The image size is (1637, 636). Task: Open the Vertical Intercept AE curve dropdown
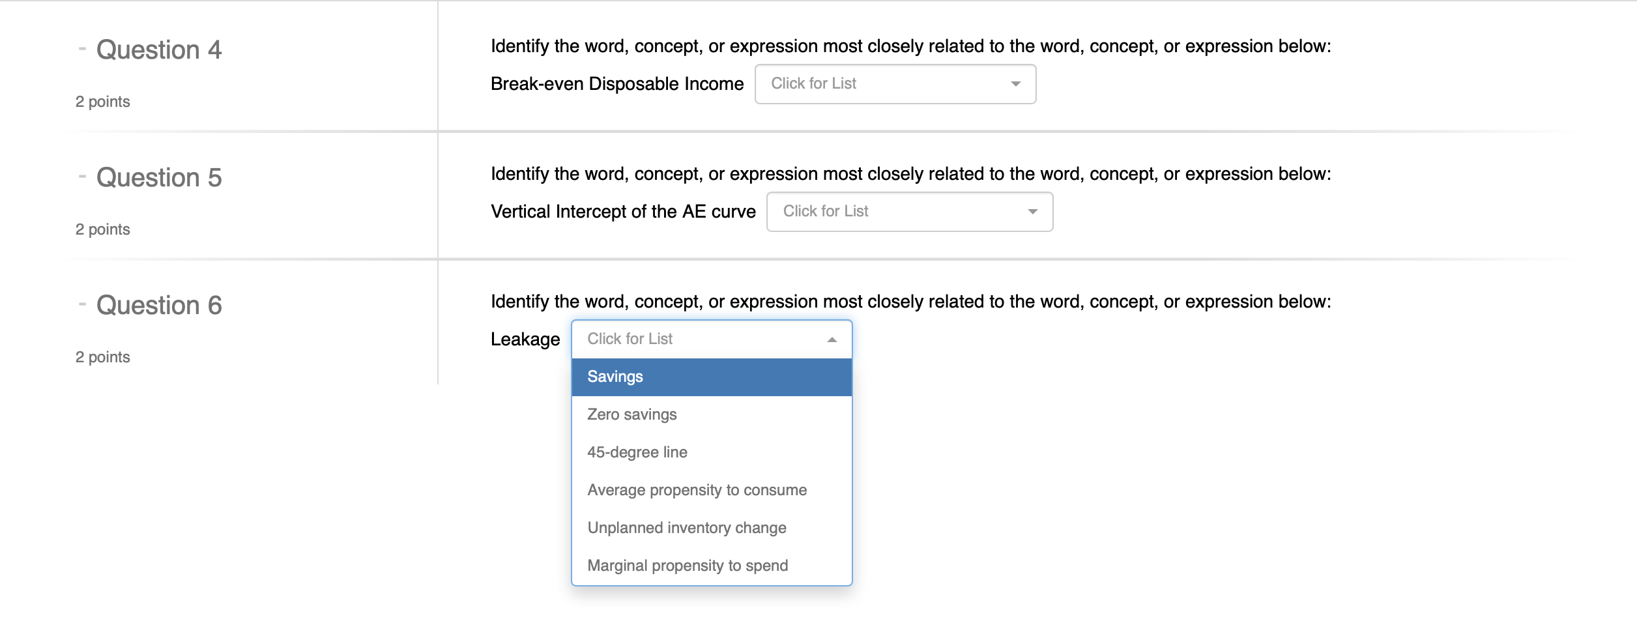click(910, 211)
